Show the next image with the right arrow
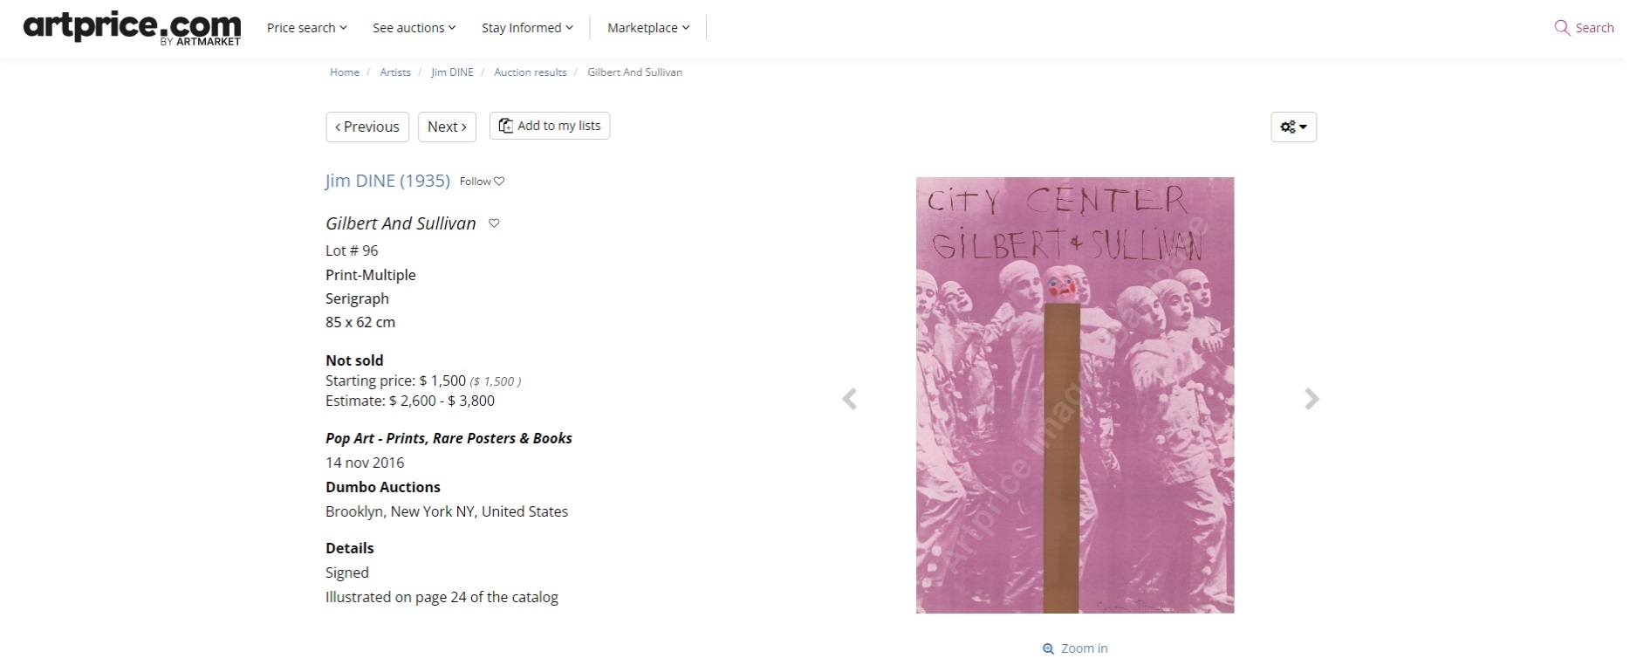 click(x=1312, y=399)
